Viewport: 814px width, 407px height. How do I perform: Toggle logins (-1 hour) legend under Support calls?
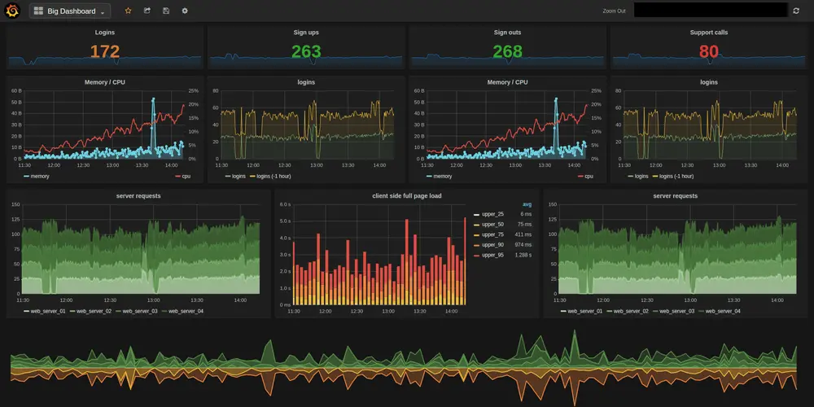[x=672, y=176]
